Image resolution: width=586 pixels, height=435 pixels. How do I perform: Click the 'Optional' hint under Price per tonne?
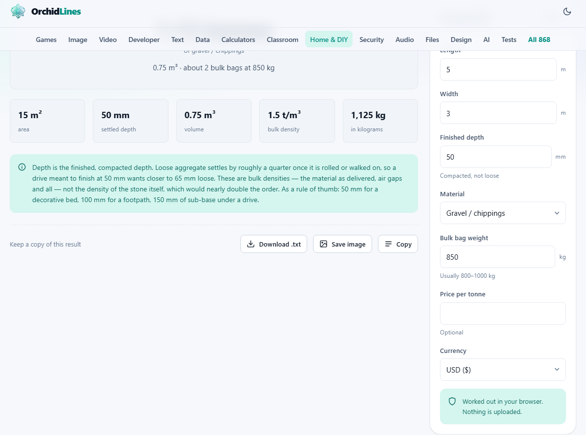pyautogui.click(x=452, y=332)
